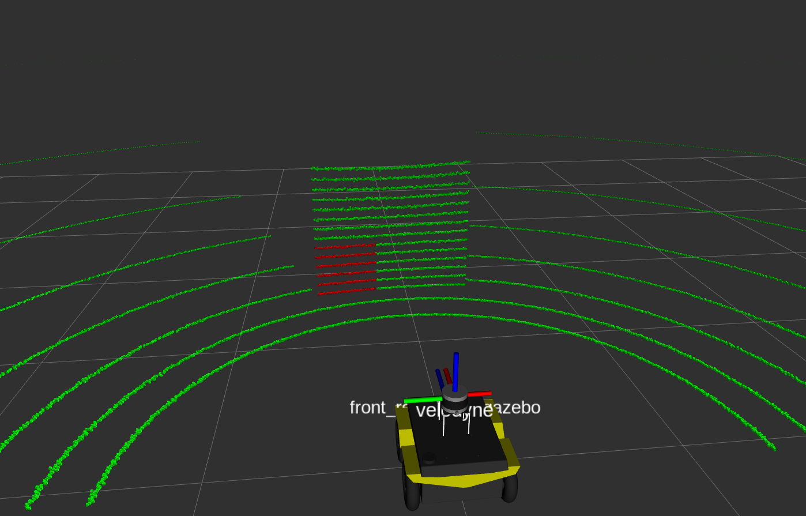
Task: Click the dark blue tilted axis behind sensor
Action: pos(439,378)
